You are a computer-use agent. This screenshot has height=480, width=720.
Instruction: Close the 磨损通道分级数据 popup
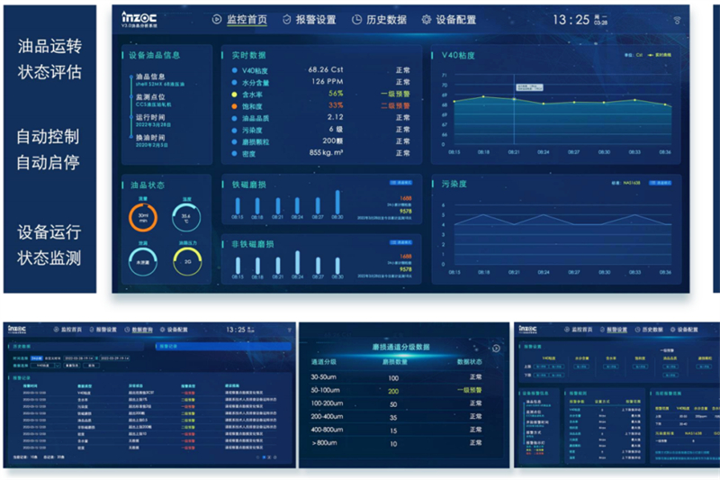[x=496, y=349]
